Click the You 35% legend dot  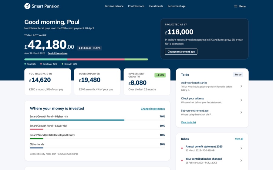click(25, 64)
